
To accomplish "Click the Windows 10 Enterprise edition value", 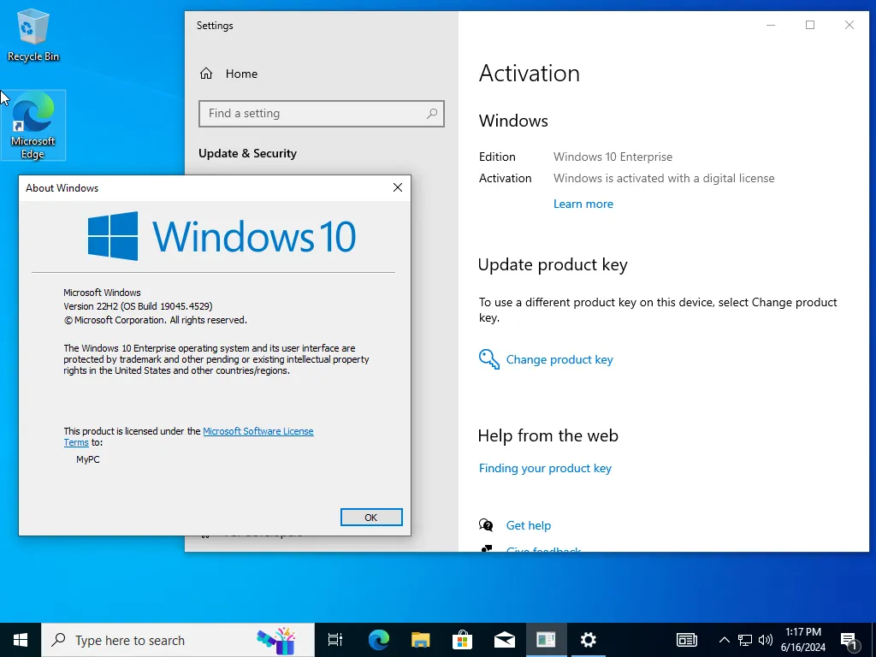I will [x=613, y=157].
